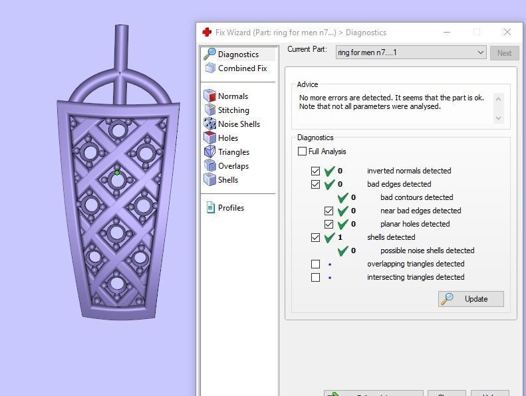This screenshot has width=526, height=396.
Task: Enable overlapping triangles detection checkbox
Action: coord(315,264)
